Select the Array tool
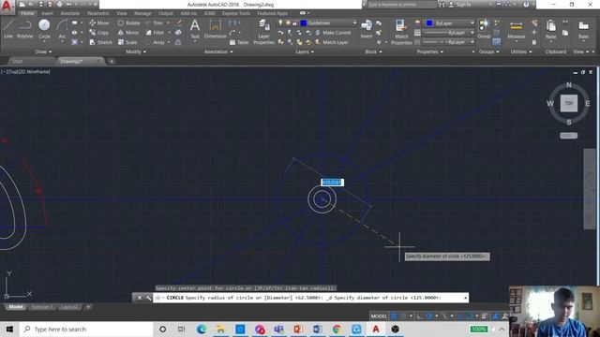Image resolution: width=600 pixels, height=337 pixels. coord(156,42)
